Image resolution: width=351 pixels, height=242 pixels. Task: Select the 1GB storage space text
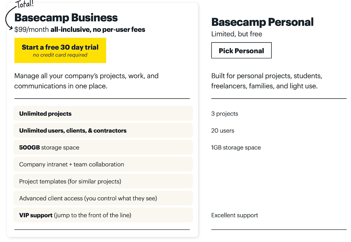[x=236, y=148]
